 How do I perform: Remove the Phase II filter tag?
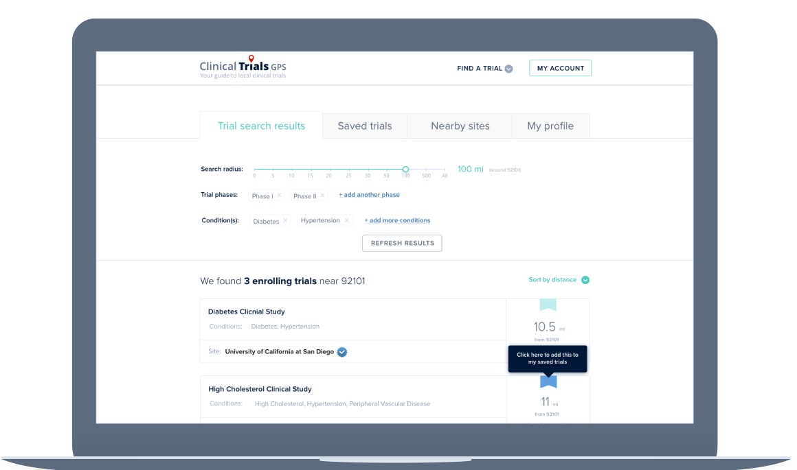[x=323, y=196]
